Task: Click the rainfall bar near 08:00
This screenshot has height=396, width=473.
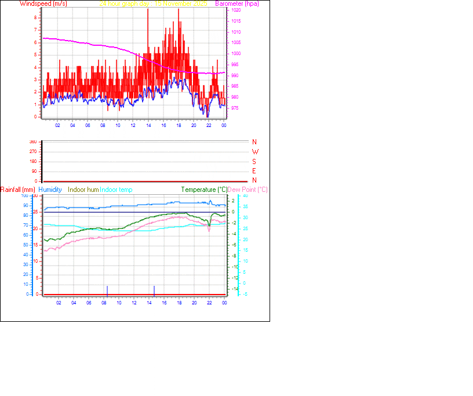Action: (x=107, y=289)
